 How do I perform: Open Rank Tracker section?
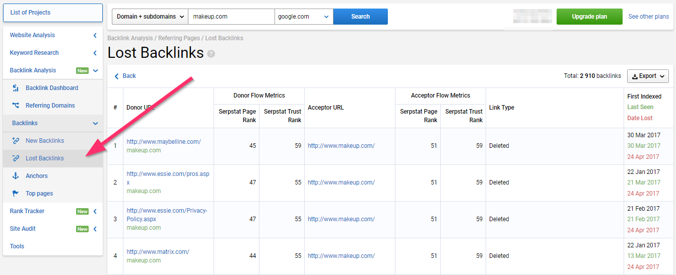(27, 211)
